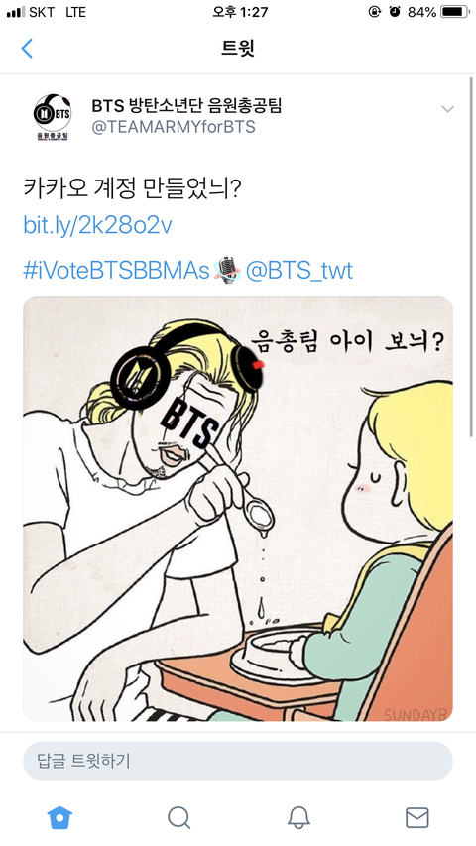Open the Search magnifier tab
The width and height of the screenshot is (476, 846).
(178, 817)
